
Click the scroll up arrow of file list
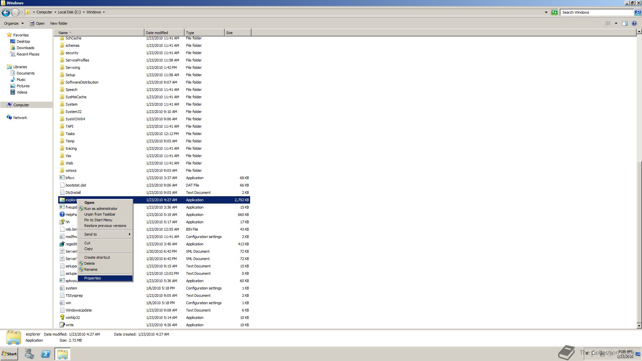point(639,31)
